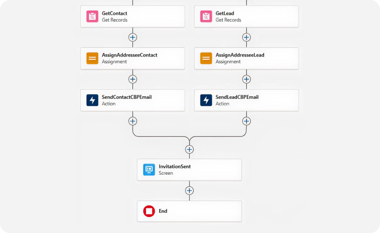Select the AssignAddresseeLead assignment icon
The width and height of the screenshot is (380, 233).
[x=206, y=58]
